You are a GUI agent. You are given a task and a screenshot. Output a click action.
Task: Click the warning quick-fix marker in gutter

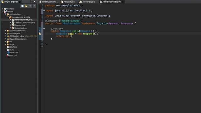[x=40, y=34]
